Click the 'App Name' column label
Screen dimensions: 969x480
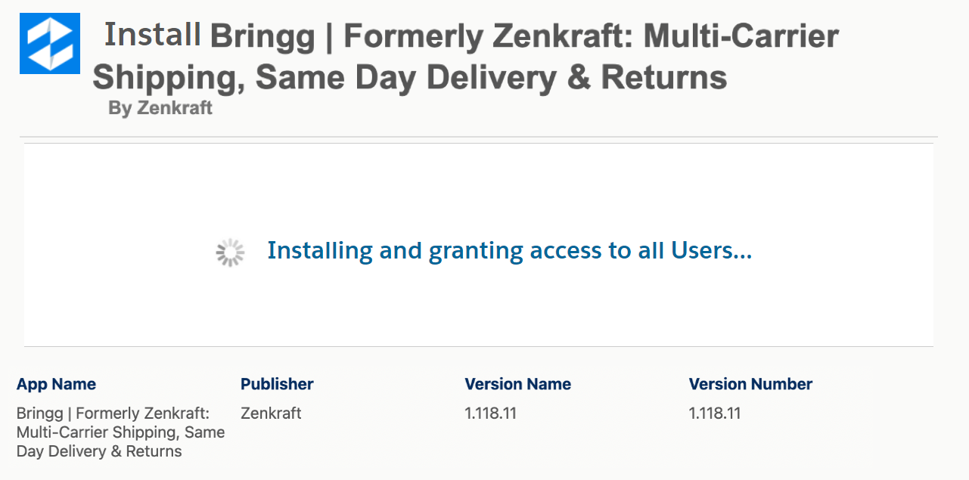coord(56,384)
